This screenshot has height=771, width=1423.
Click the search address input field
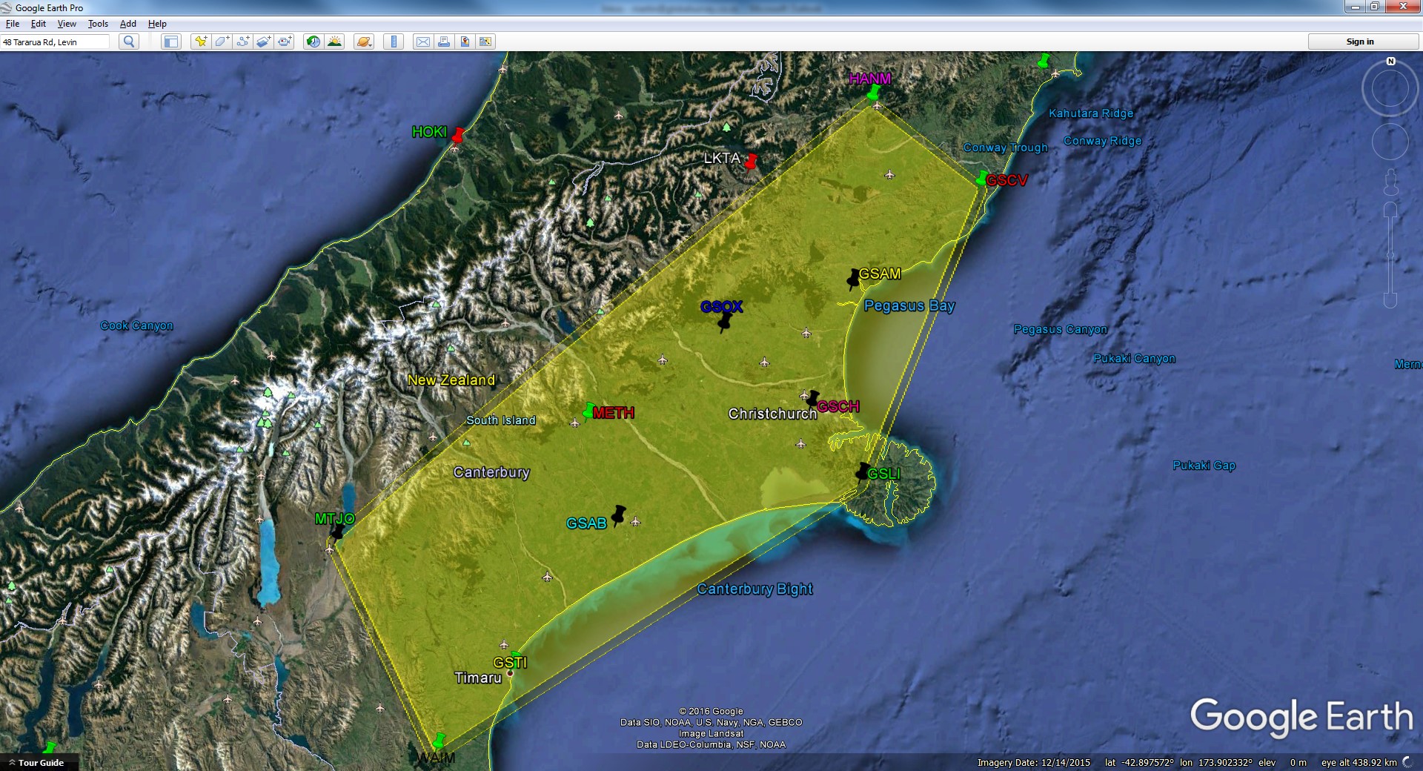tap(55, 42)
